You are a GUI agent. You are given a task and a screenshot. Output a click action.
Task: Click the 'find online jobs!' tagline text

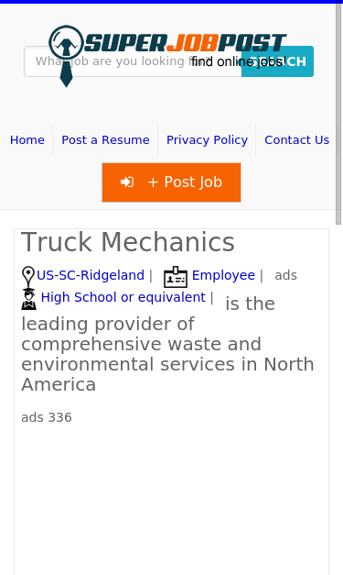coord(239,61)
